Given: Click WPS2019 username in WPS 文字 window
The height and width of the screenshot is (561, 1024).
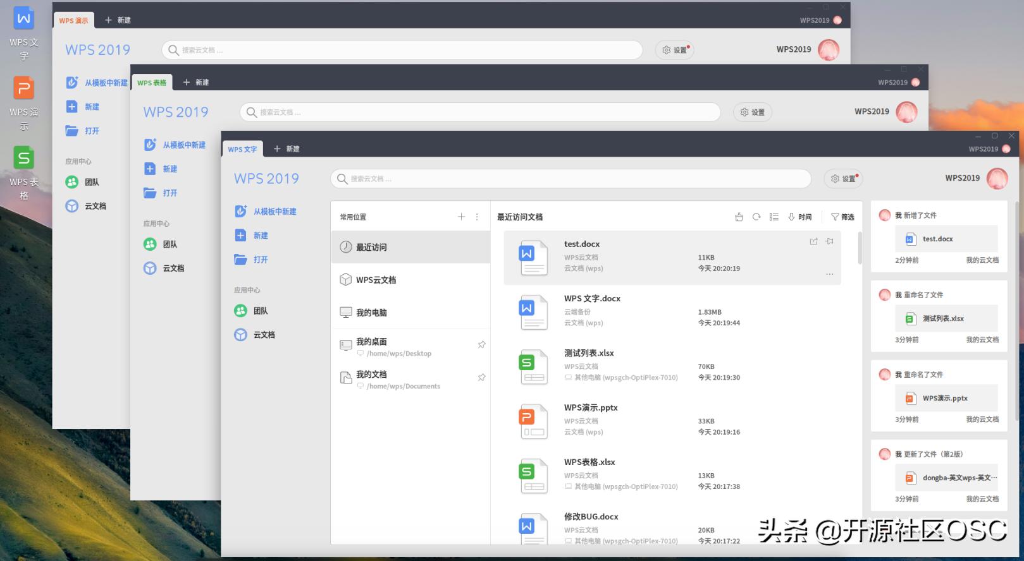Looking at the screenshot, I should pos(962,178).
